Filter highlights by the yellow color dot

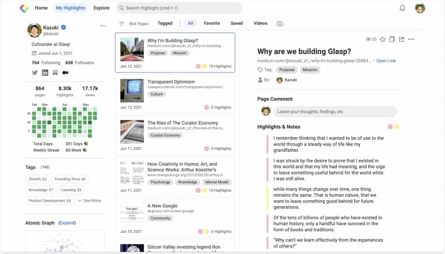pos(397,127)
